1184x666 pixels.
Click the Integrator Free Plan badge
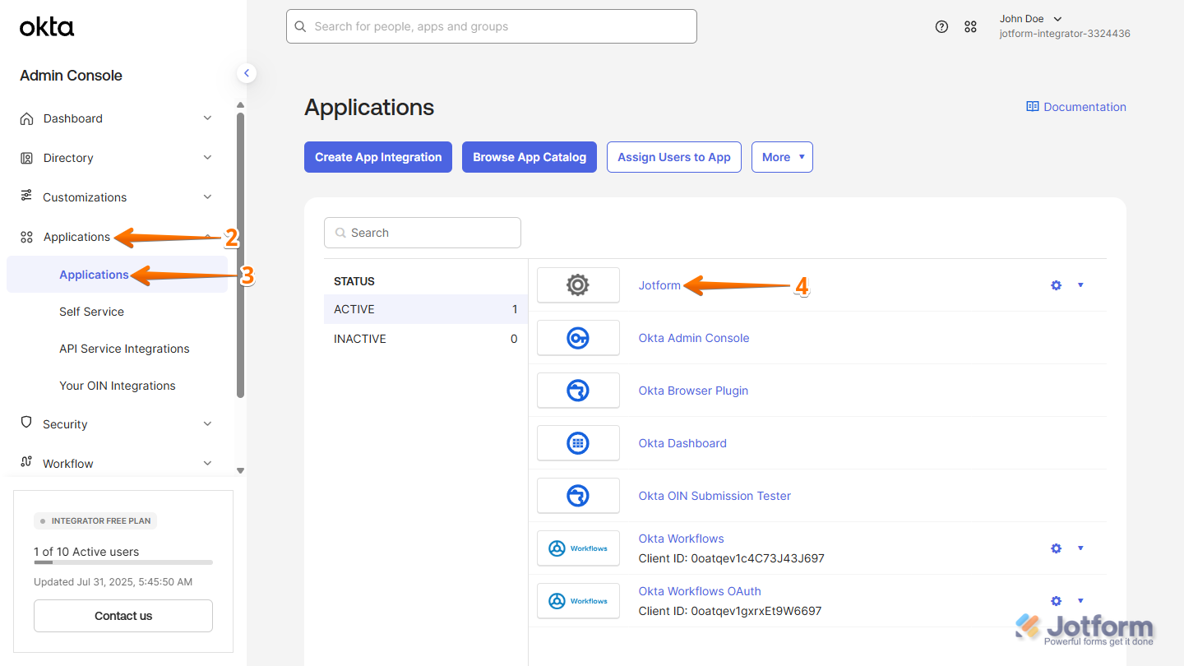(x=95, y=520)
